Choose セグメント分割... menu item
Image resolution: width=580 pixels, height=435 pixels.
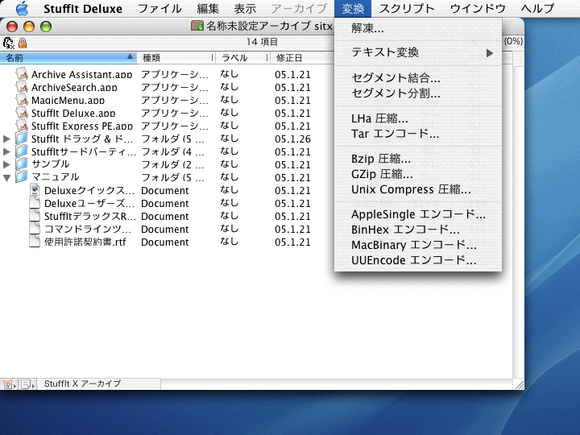[x=418, y=93]
